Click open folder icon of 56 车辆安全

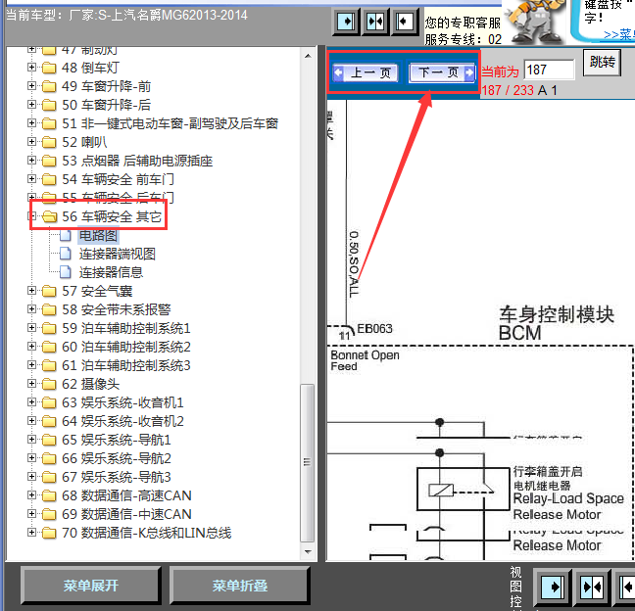pyautogui.click(x=49, y=216)
